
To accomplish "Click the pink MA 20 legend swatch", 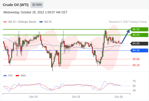I will click(5, 22).
